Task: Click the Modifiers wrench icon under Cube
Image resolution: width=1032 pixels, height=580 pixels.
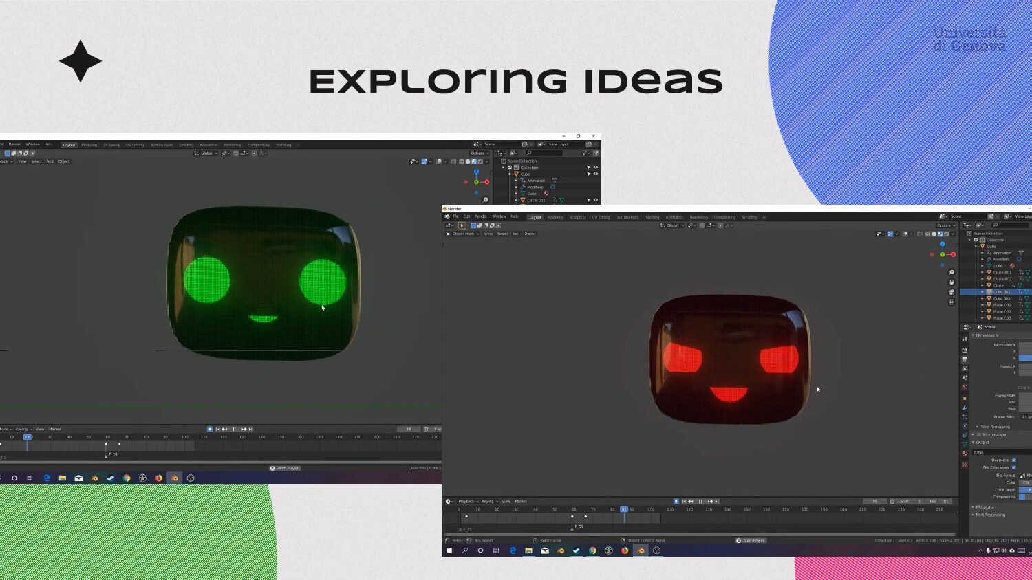Action: click(x=989, y=260)
